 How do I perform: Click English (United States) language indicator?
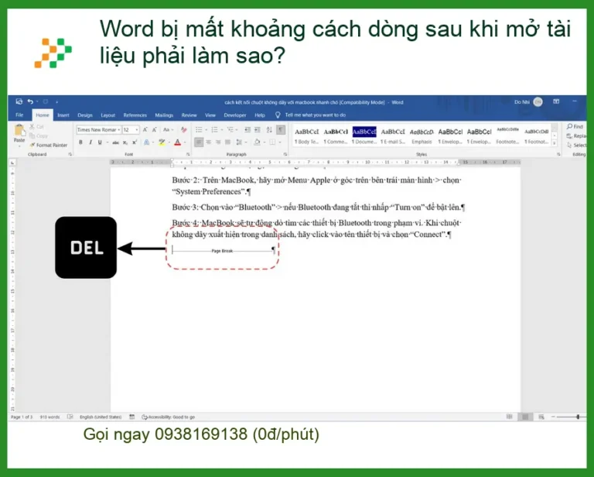point(101,417)
